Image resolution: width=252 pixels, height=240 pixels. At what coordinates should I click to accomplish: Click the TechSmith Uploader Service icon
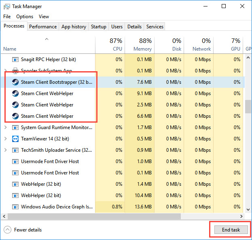pyautogui.click(x=15, y=150)
